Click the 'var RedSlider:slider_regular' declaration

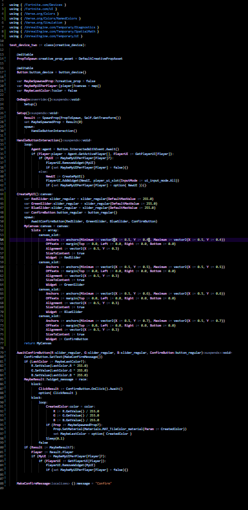[89, 199]
